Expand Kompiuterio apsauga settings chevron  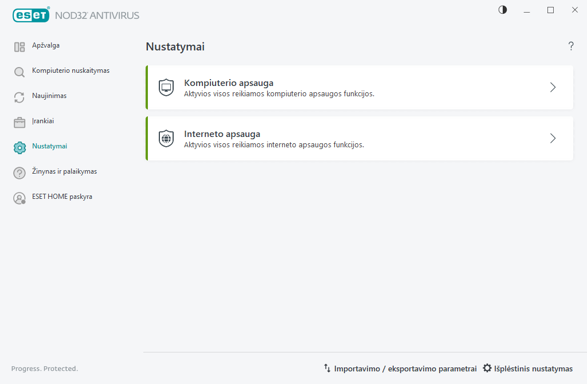(552, 87)
